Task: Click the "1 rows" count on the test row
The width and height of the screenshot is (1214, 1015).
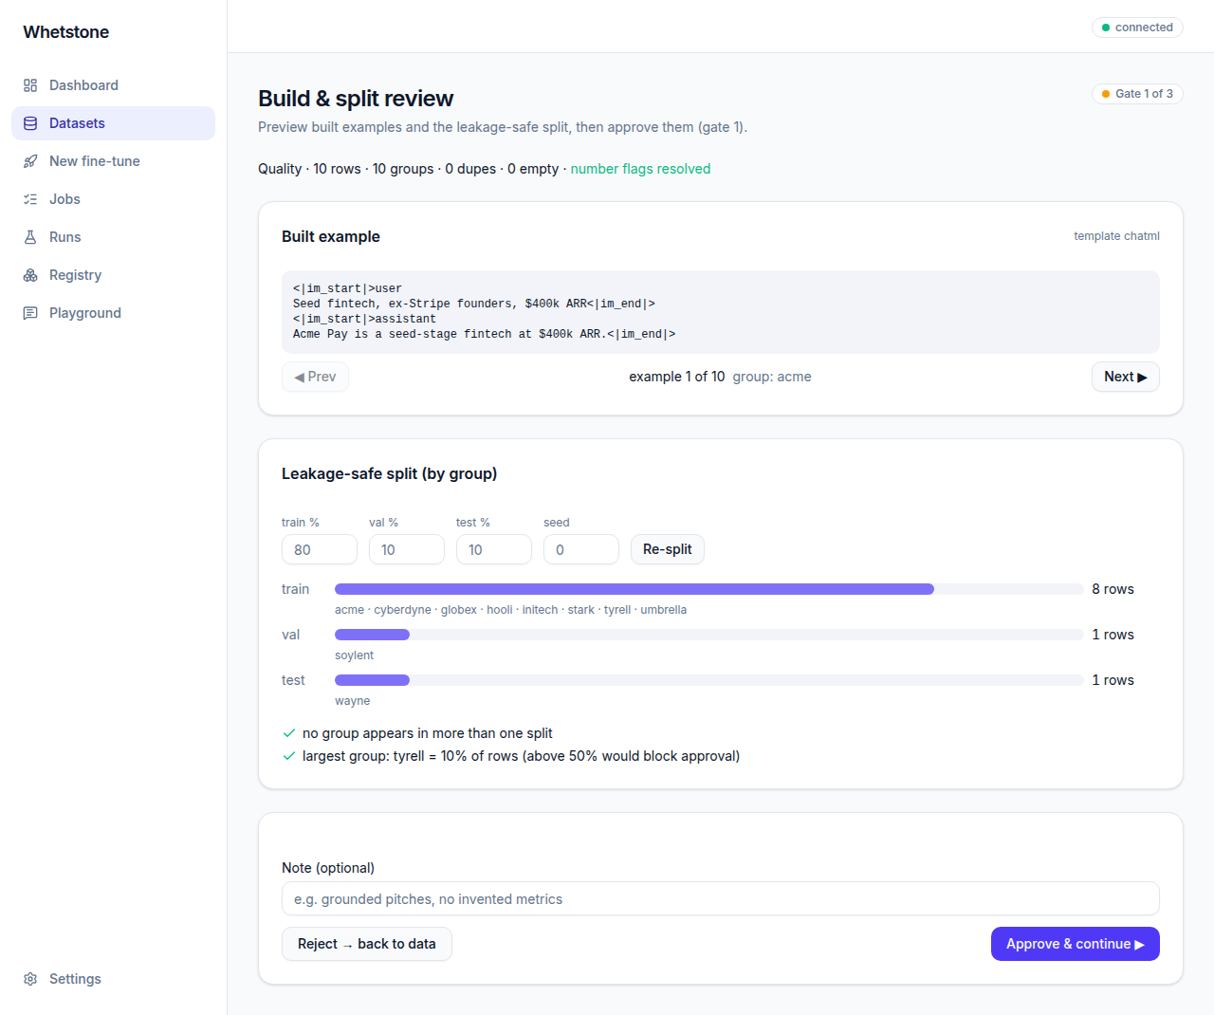Action: click(x=1113, y=680)
